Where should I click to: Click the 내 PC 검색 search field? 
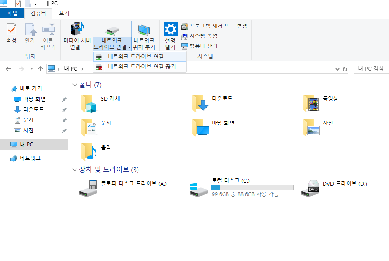pyautogui.click(x=371, y=69)
